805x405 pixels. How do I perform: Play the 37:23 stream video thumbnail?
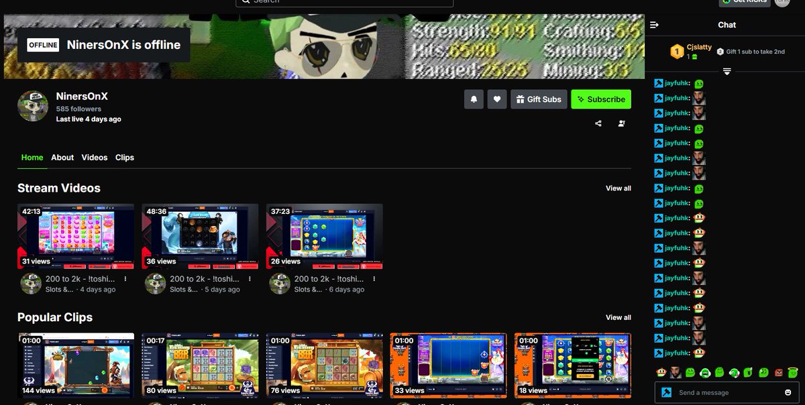point(325,237)
